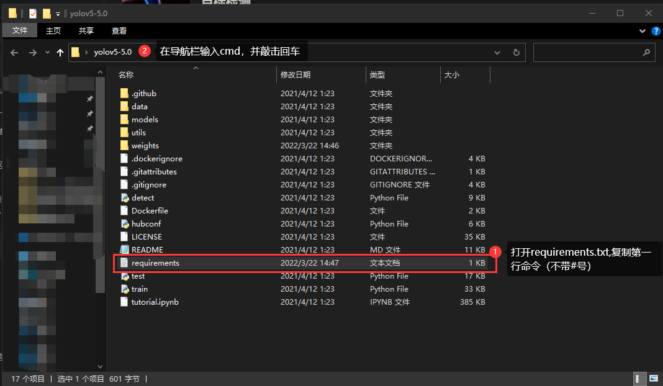Select the README file name
The height and width of the screenshot is (386, 663).
(x=147, y=250)
